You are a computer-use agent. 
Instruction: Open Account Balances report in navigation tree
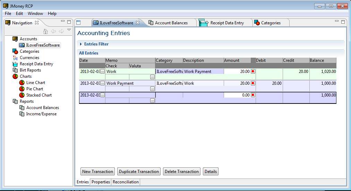click(43, 108)
